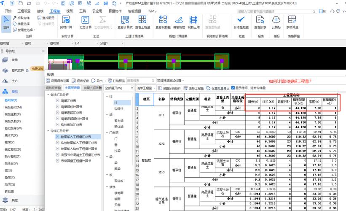Click the open folder icon in title bar
The width and height of the screenshot is (346, 211).
pyautogui.click(x=29, y=3)
